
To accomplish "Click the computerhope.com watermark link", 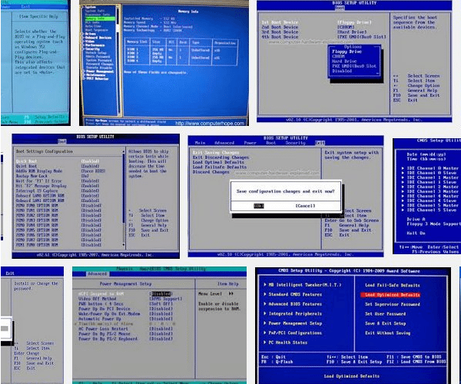I will [210, 123].
